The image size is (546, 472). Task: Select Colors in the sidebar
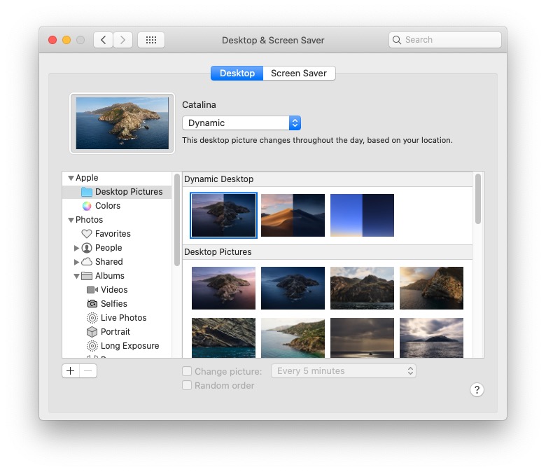pyautogui.click(x=117, y=206)
